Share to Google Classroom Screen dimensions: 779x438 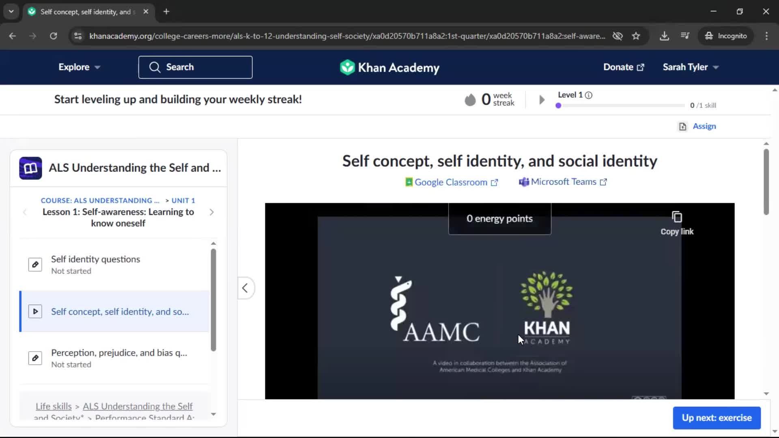pyautogui.click(x=452, y=182)
